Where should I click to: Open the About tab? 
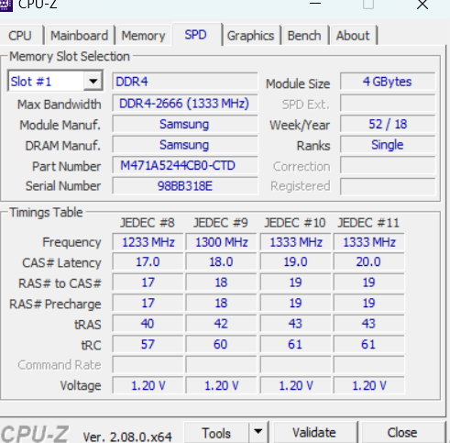pos(353,36)
